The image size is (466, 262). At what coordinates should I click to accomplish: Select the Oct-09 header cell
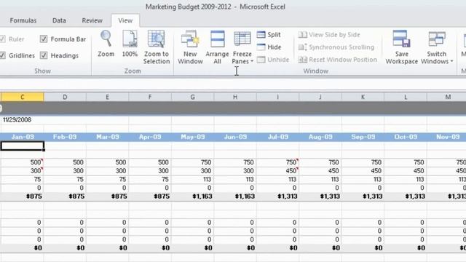406,137
